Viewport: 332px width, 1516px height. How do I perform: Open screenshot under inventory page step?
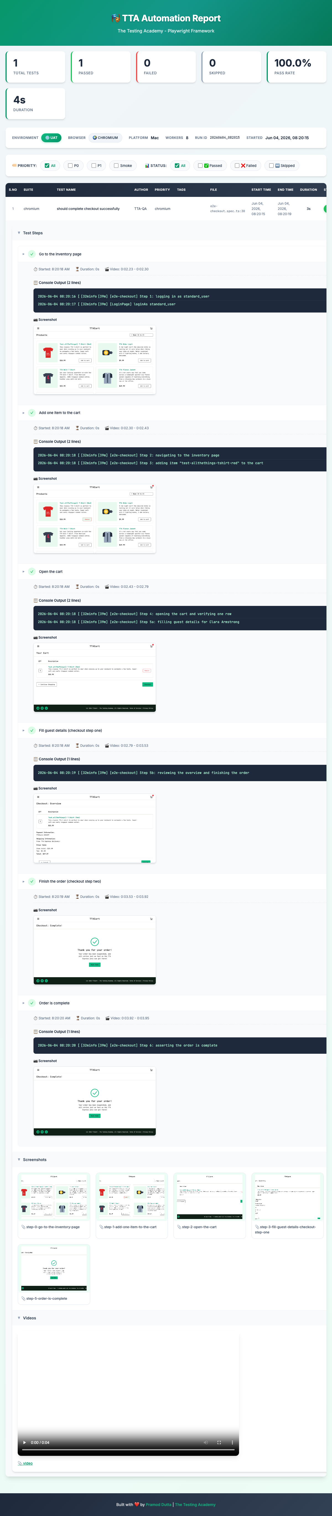click(95, 359)
